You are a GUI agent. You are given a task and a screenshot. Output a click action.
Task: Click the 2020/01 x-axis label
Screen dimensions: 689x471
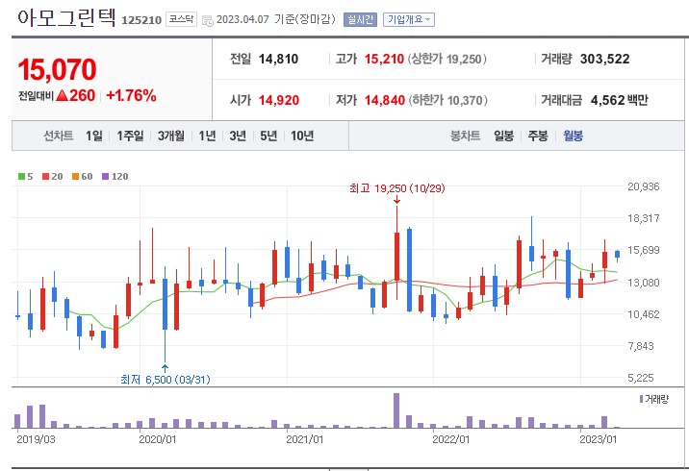[x=157, y=439]
